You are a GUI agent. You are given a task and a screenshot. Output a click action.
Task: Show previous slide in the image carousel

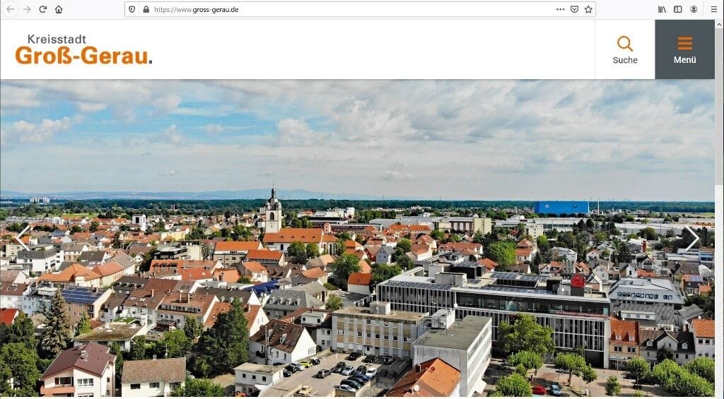[x=22, y=237]
